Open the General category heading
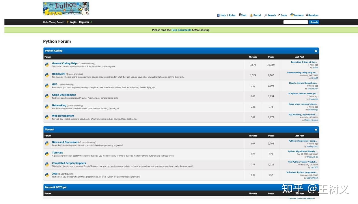This screenshot has height=204, width=358. tap(50, 130)
